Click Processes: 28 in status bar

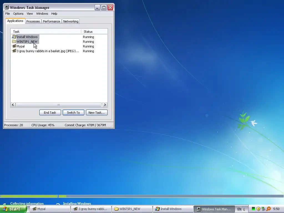click(14, 125)
